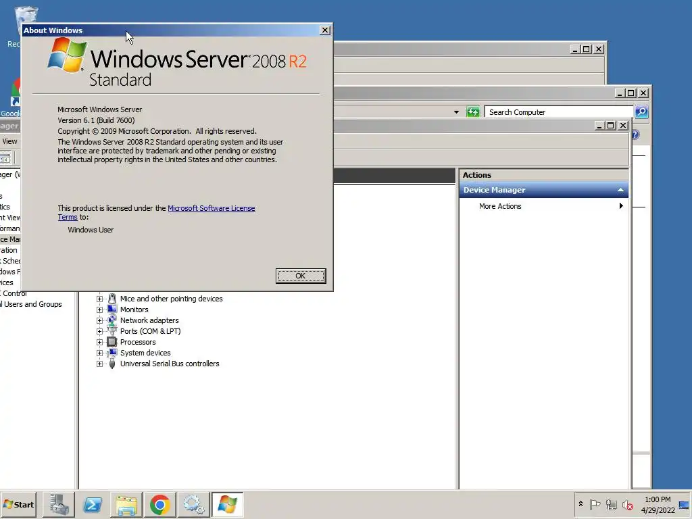Expand Mice and other pointing devices
Image resolution: width=692 pixels, height=519 pixels.
coord(100,299)
